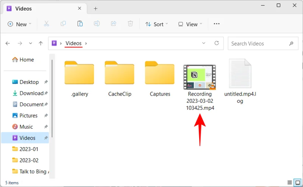303x187 pixels.
Task: Click the pin icon beside Videos
Action: click(46, 138)
